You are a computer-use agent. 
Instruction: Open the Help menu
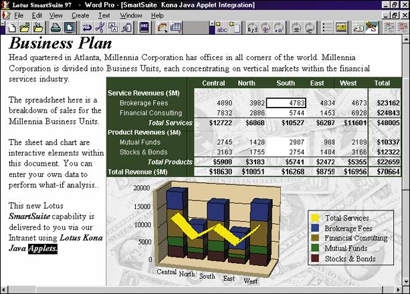click(157, 15)
